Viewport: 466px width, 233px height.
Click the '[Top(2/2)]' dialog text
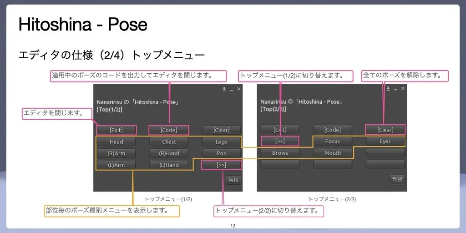274,109
